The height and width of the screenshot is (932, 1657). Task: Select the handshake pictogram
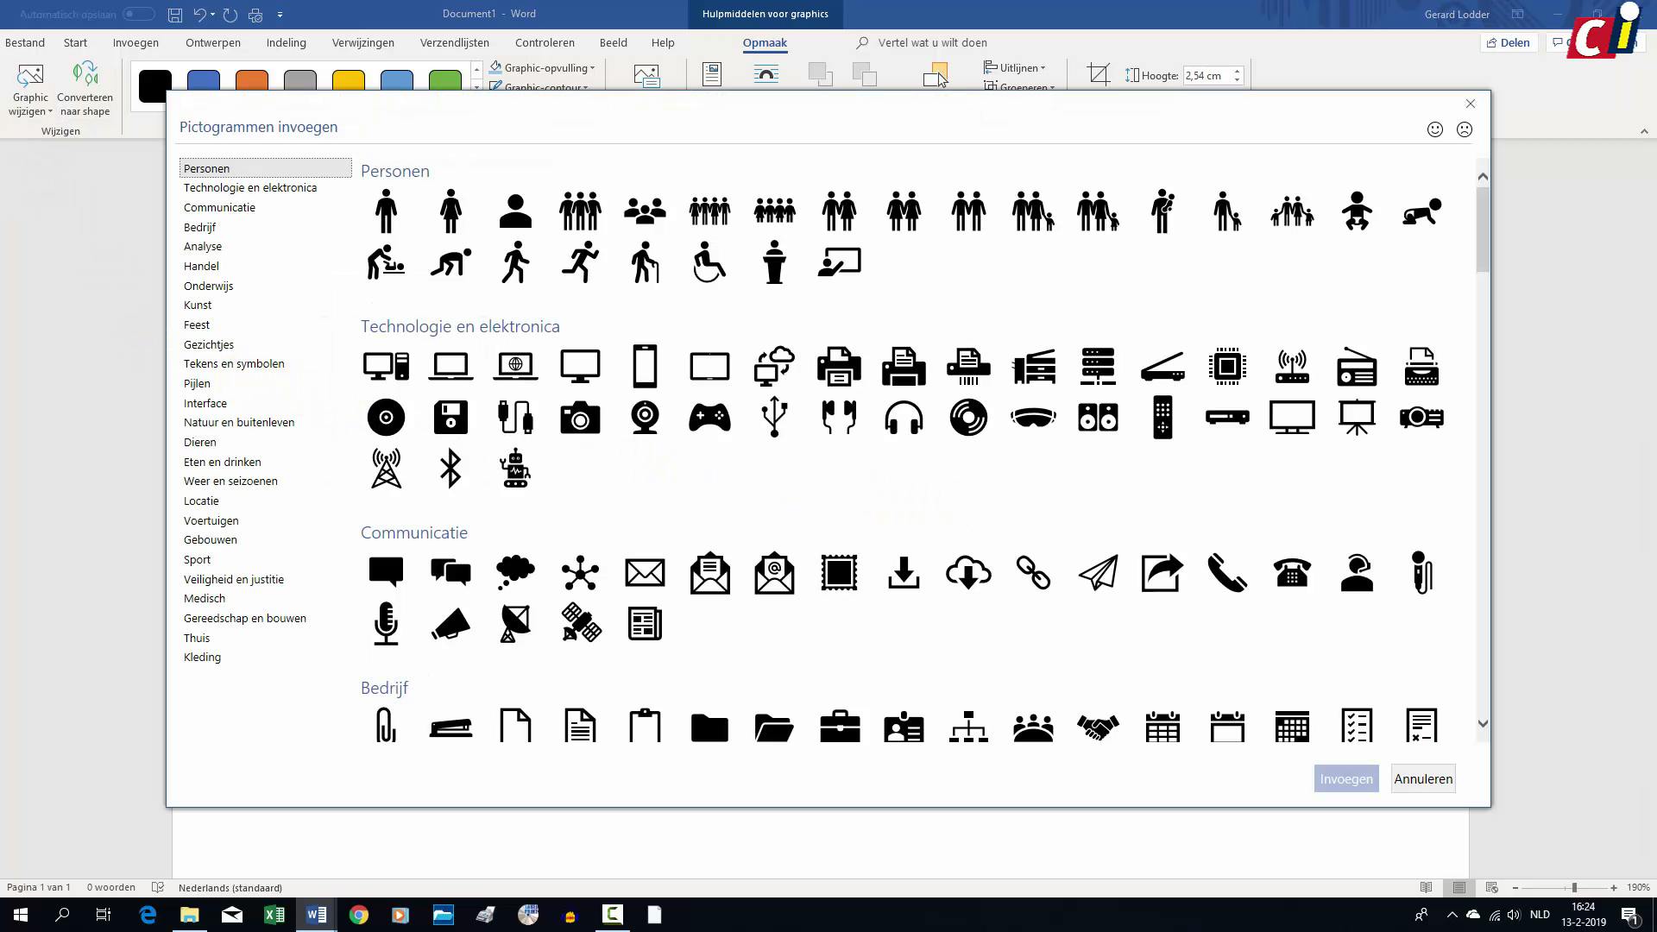pyautogui.click(x=1098, y=727)
